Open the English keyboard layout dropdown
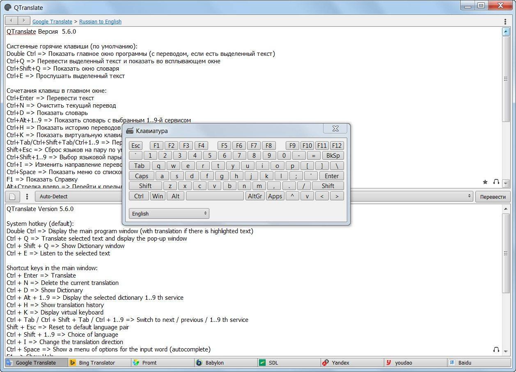Image resolution: width=516 pixels, height=372 pixels. [169, 214]
